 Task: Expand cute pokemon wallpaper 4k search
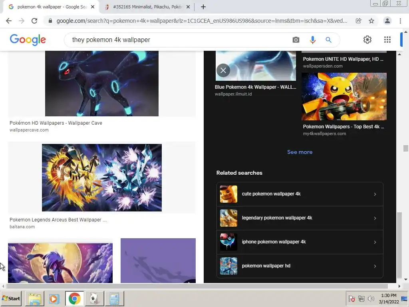(x=300, y=194)
